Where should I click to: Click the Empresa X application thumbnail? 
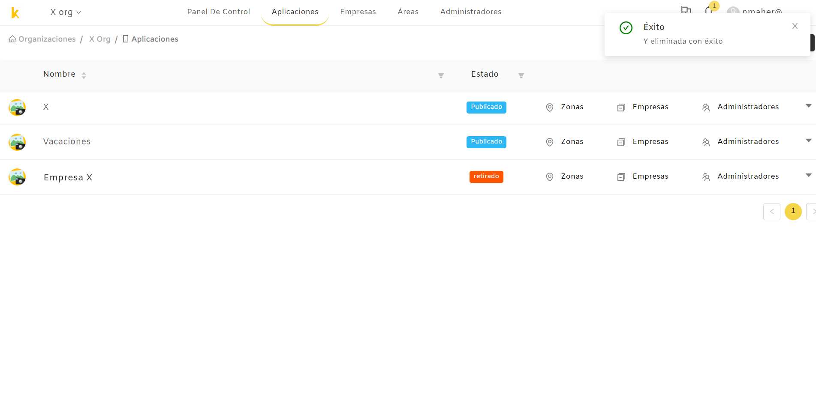(x=17, y=177)
